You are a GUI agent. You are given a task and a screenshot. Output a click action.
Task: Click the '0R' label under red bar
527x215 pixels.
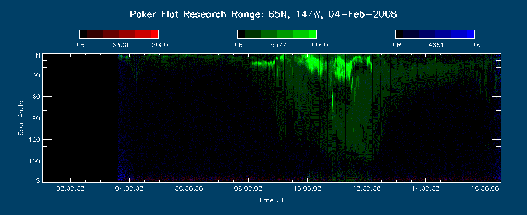pos(80,45)
